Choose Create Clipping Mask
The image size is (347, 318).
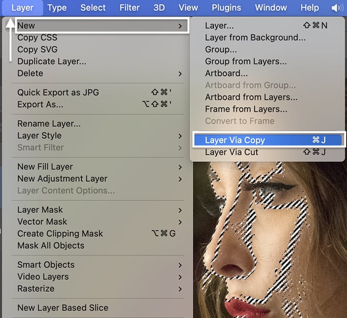[x=97, y=234]
